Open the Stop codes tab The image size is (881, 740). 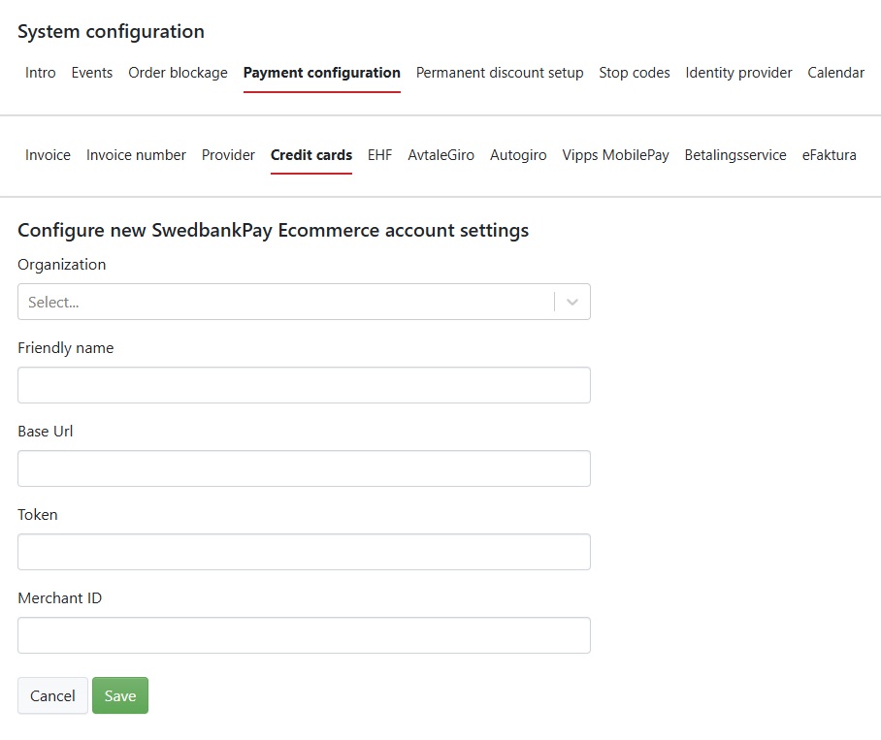point(635,73)
